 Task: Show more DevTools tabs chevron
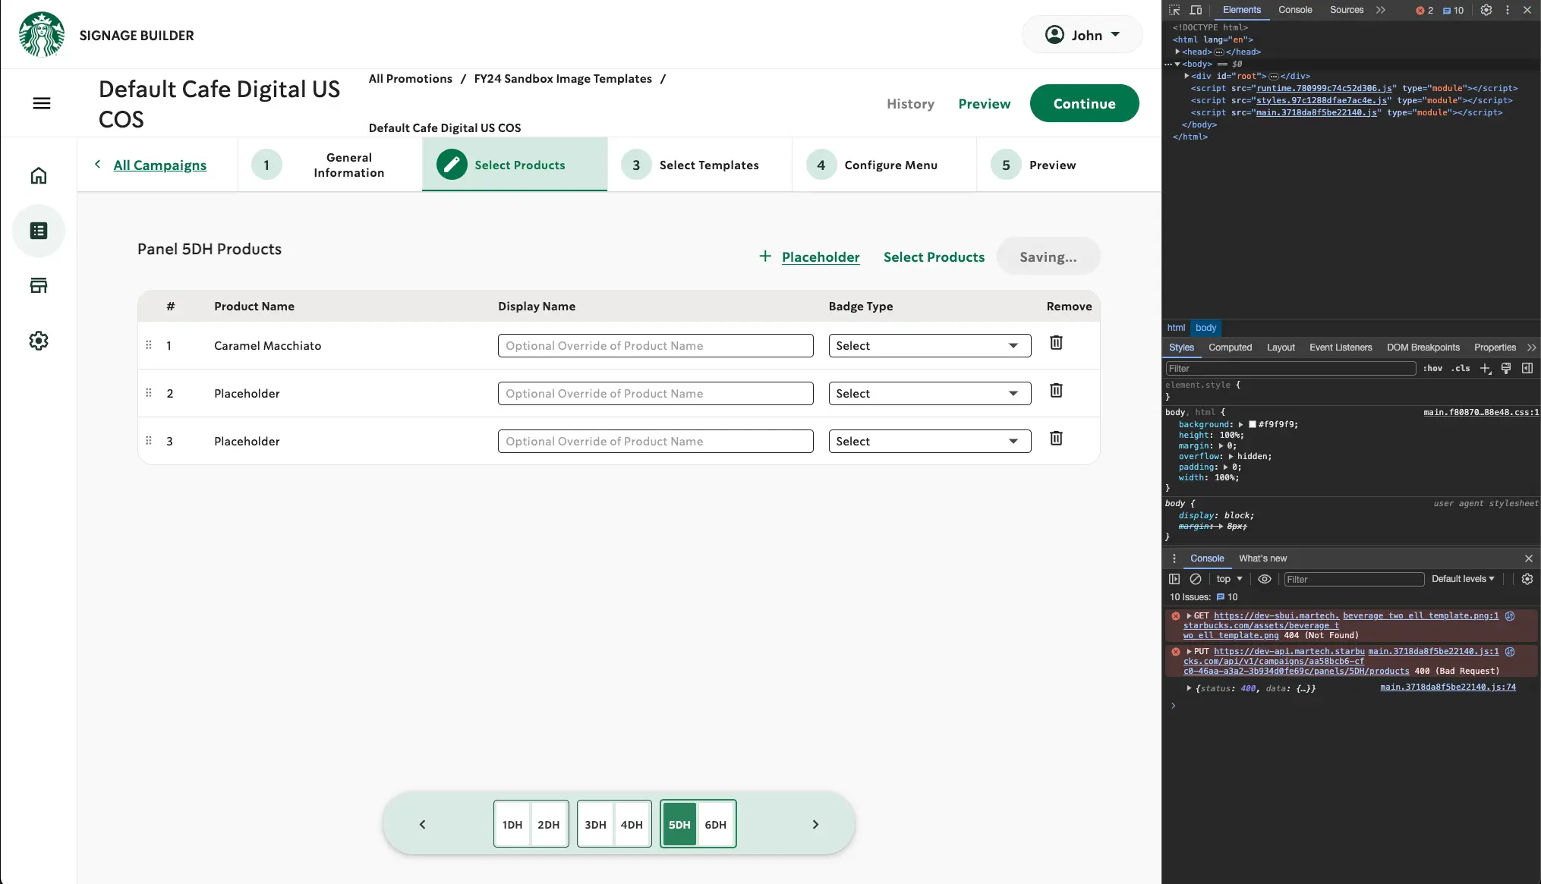click(x=1381, y=10)
